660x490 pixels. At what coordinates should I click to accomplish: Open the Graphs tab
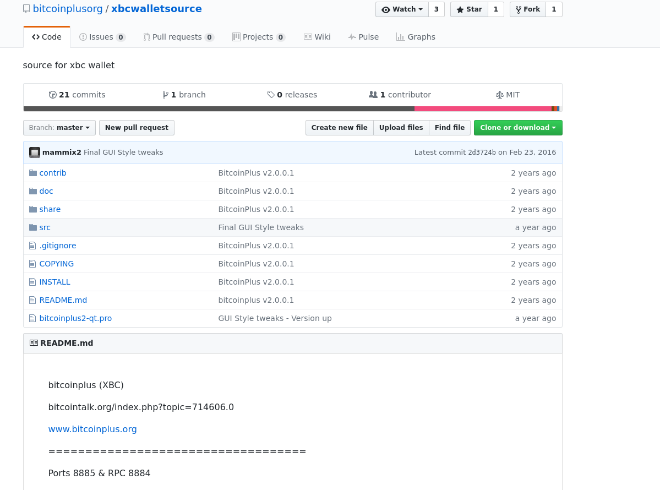point(416,37)
